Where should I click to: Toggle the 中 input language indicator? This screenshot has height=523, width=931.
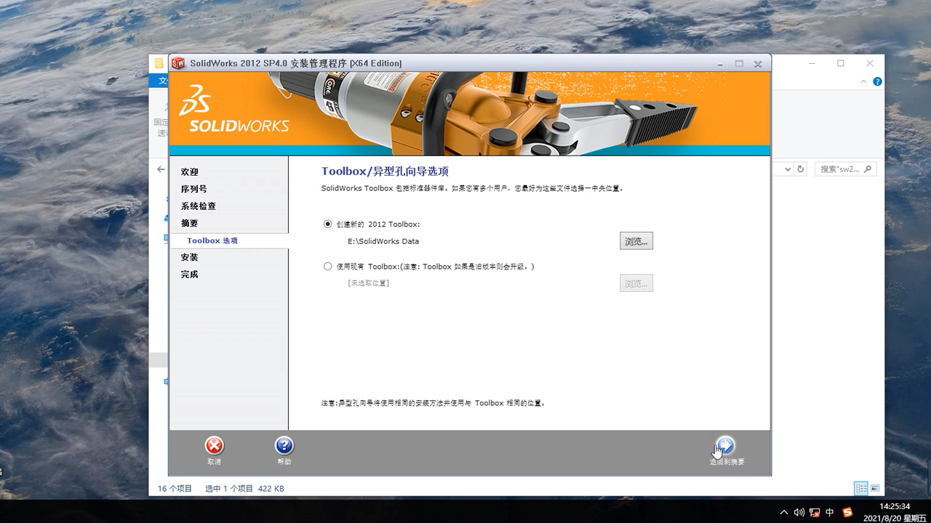click(x=830, y=512)
